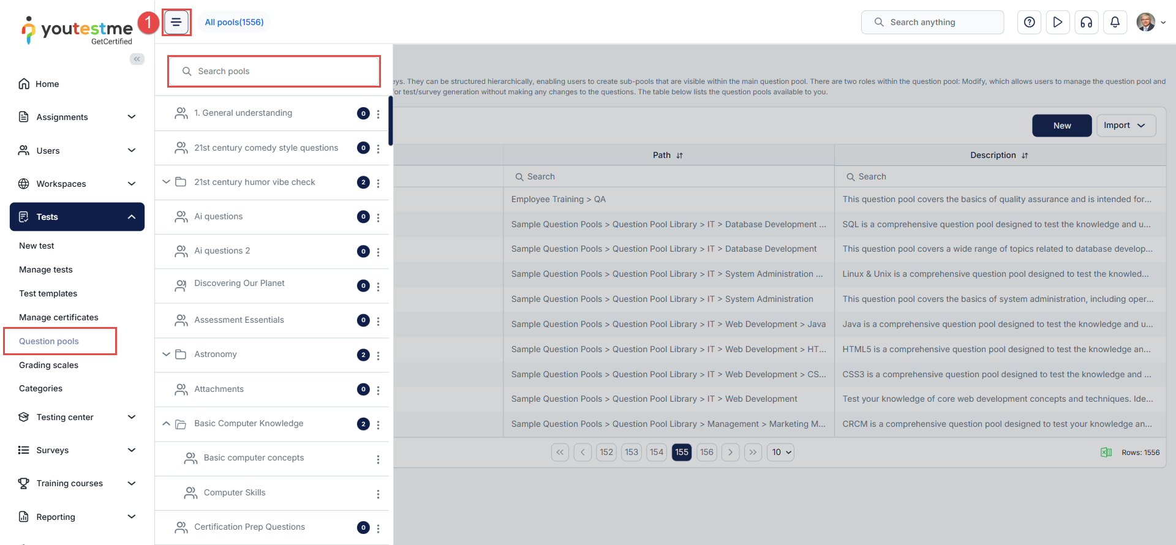Jump to page 153
This screenshot has height=545, width=1176.
[x=631, y=453]
